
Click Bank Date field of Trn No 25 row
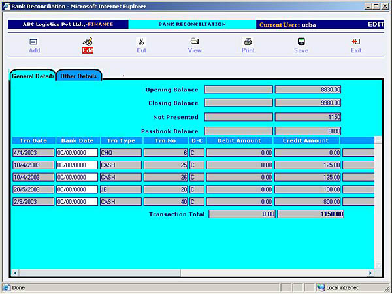(77, 165)
